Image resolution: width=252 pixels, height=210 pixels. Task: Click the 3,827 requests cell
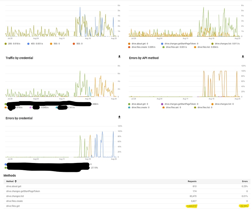[x=194, y=201]
